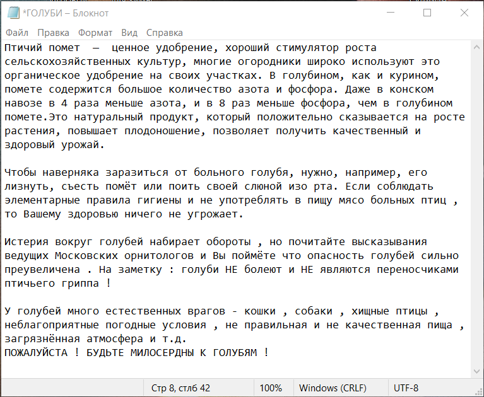
Task: Click the word 'сельскохозяйственных'
Action: tap(68, 62)
